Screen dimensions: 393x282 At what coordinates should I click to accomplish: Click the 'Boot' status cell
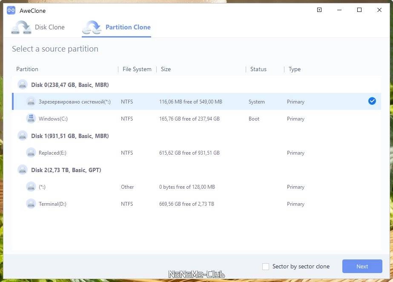pyautogui.click(x=254, y=119)
